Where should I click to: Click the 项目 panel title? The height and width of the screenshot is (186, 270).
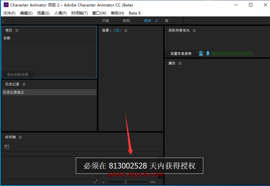pyautogui.click(x=9, y=30)
